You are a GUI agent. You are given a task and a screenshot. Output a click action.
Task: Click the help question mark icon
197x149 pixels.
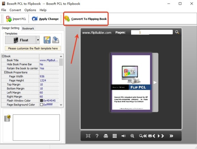[97, 136]
